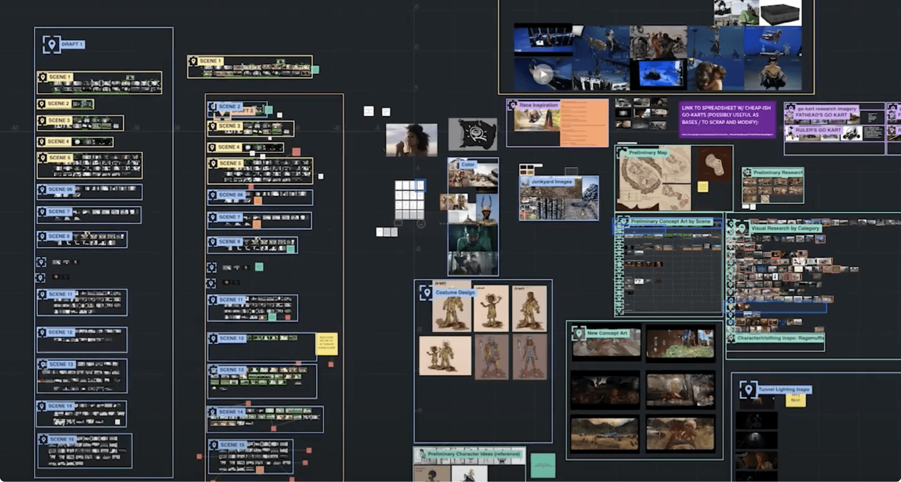Click Scene 4 pin icon in Draft 1 frame
901x482 pixels.
tap(42, 142)
